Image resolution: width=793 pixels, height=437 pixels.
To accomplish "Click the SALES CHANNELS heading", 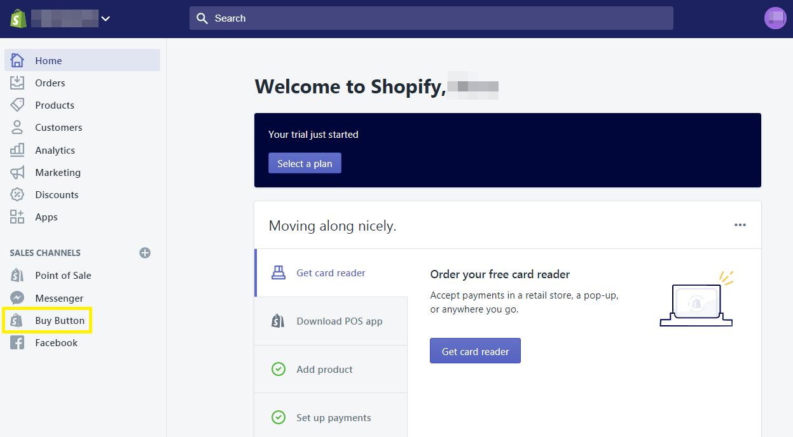I will pos(45,253).
